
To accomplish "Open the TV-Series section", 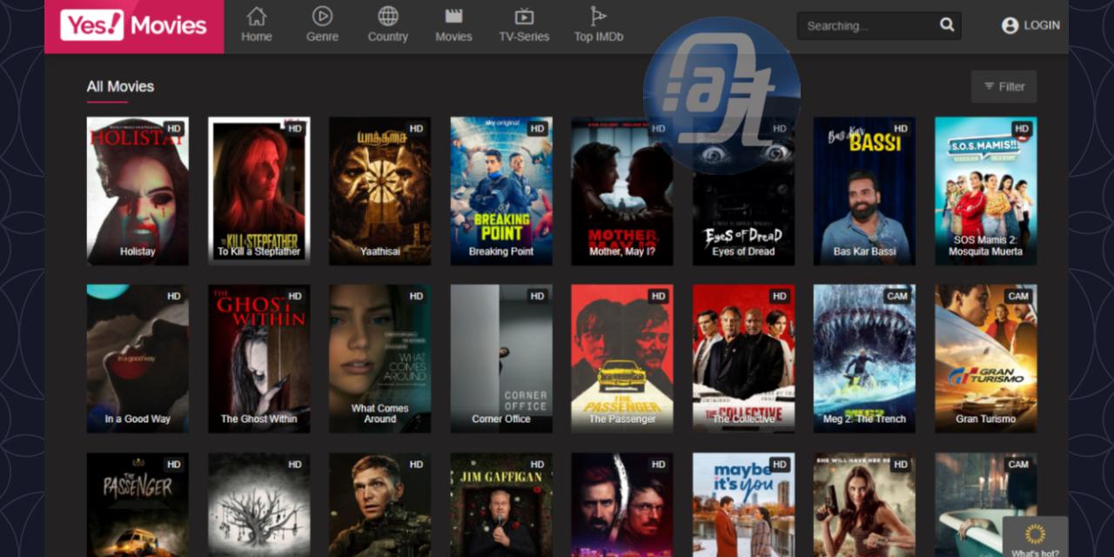I will 524,25.
